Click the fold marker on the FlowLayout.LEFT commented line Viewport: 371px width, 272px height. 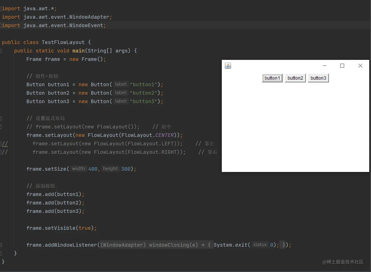(1, 144)
